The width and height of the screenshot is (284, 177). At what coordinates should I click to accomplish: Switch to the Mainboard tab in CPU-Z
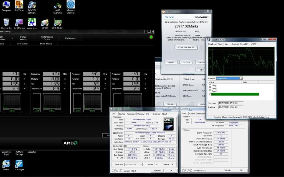[x=131, y=114]
